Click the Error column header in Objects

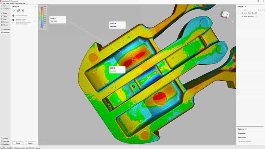(x=260, y=10)
